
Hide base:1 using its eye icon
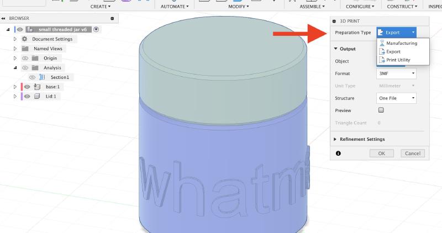pyautogui.click(x=27, y=87)
